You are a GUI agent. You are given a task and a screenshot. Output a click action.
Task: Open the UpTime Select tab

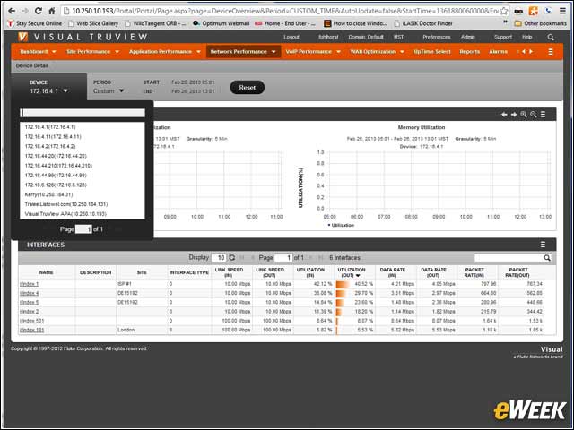pos(432,52)
